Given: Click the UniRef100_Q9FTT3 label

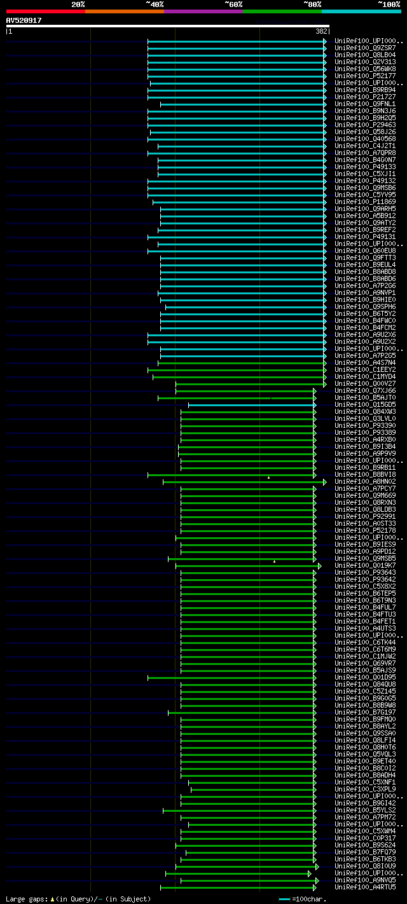Looking at the screenshot, I should 365,258.
